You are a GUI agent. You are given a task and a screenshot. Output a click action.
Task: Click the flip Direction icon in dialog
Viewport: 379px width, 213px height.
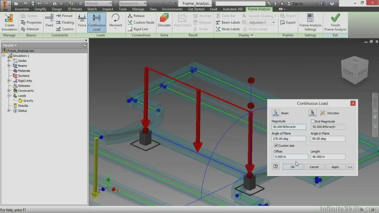click(322, 113)
